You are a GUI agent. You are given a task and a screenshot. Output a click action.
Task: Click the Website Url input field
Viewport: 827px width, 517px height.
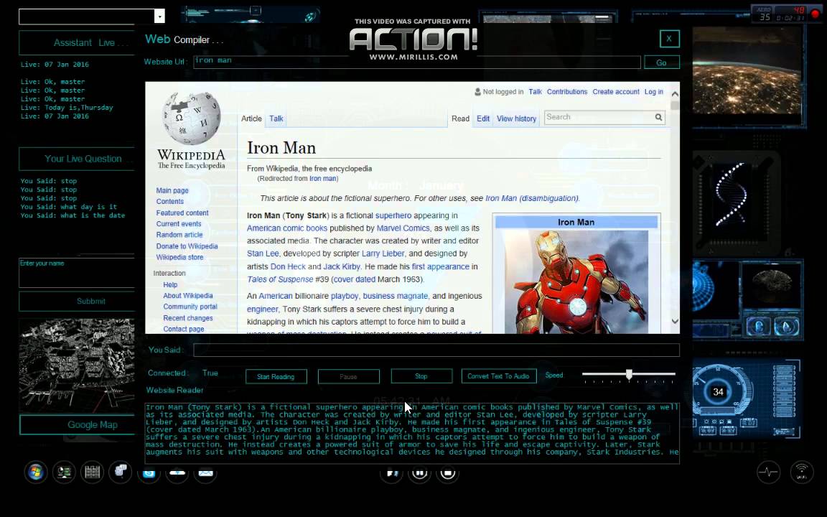pyautogui.click(x=416, y=62)
